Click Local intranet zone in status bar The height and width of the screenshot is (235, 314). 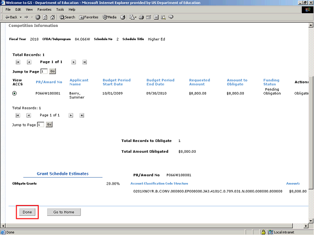coord(281,232)
